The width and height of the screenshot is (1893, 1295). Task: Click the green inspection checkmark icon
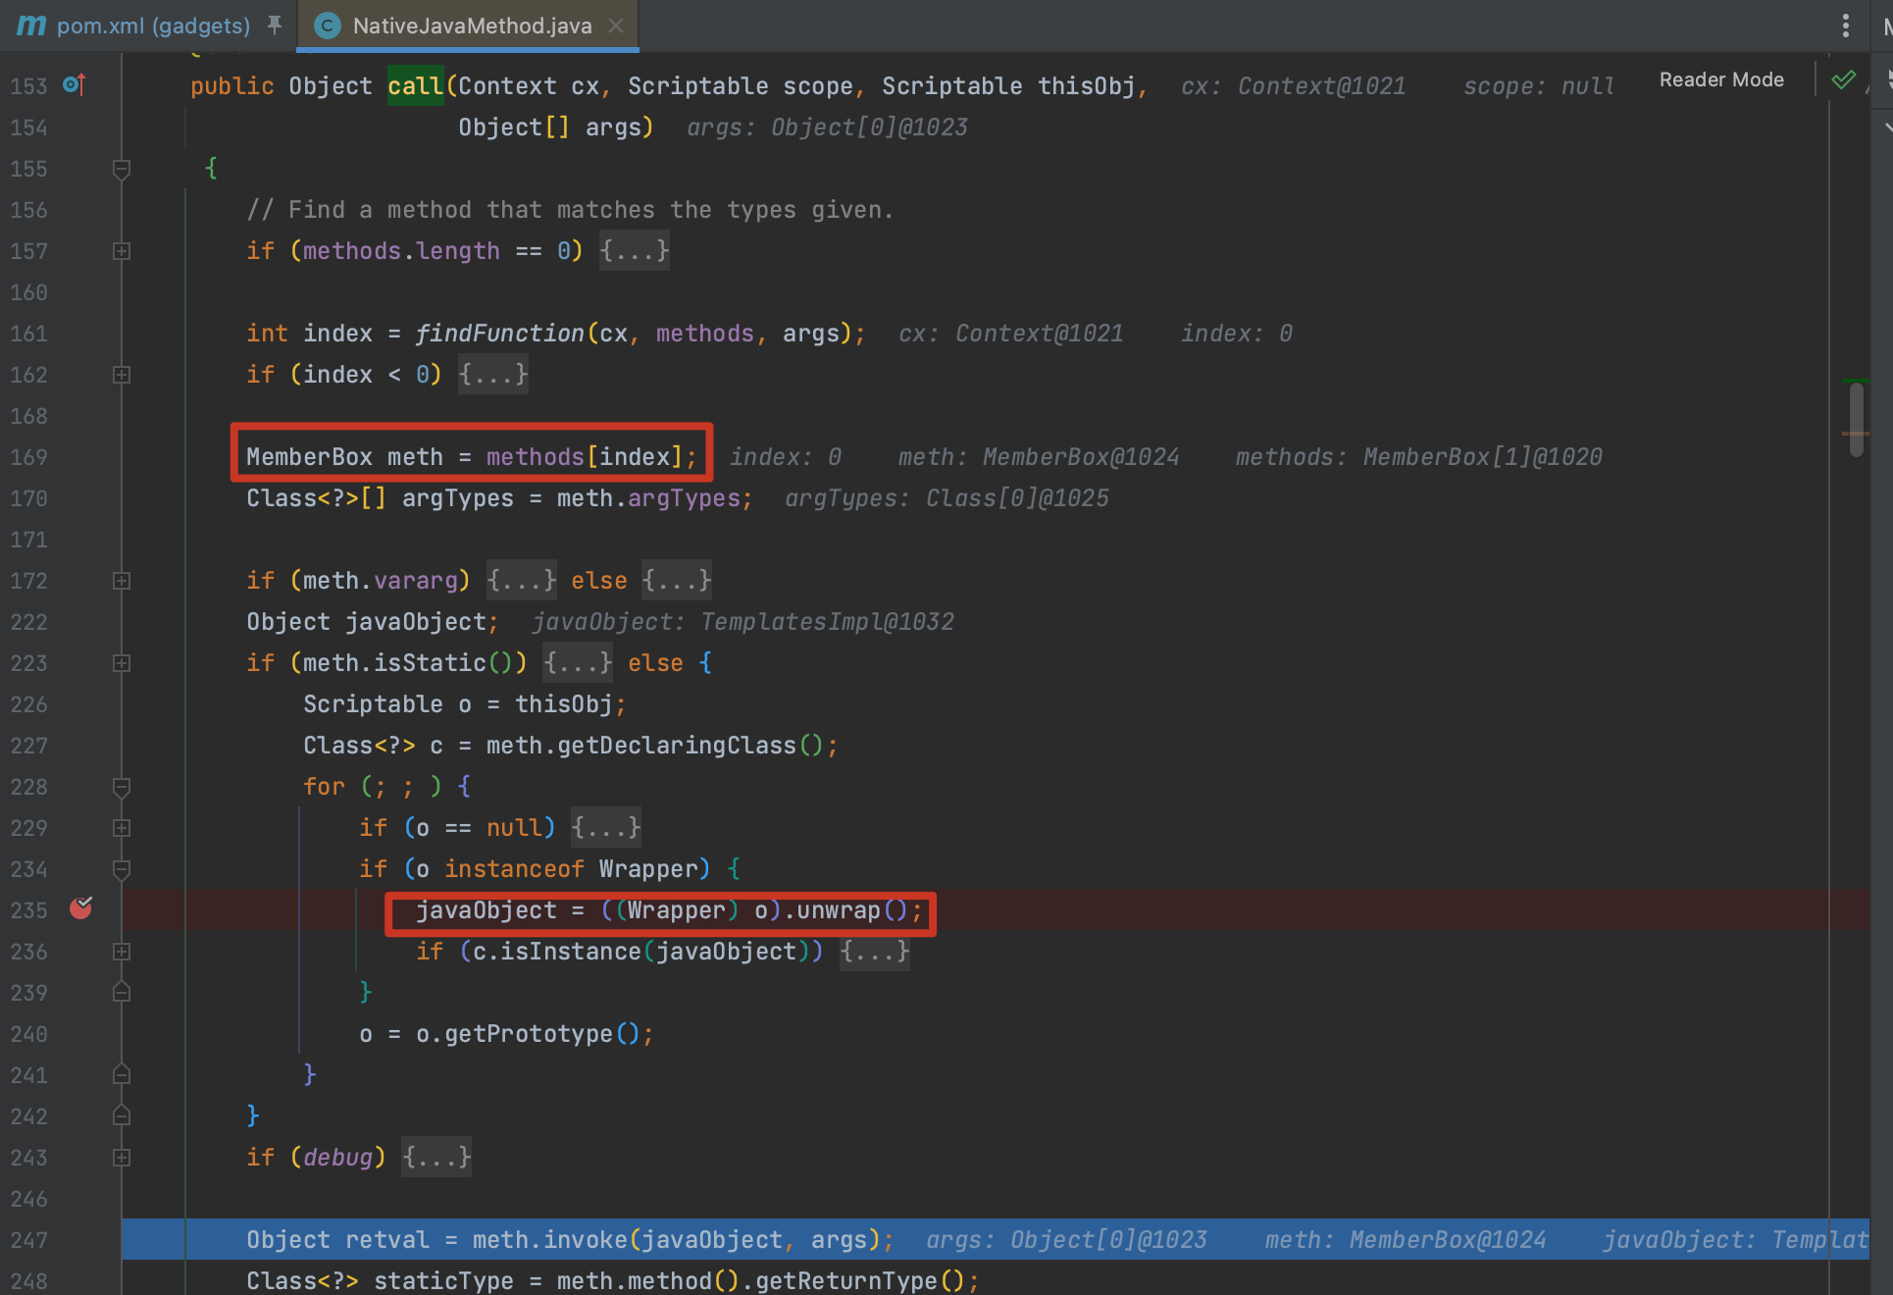point(1843,79)
